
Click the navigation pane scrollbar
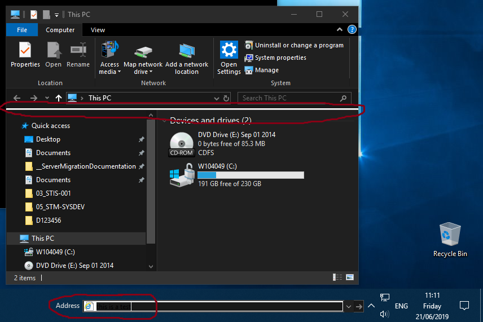pos(151,182)
